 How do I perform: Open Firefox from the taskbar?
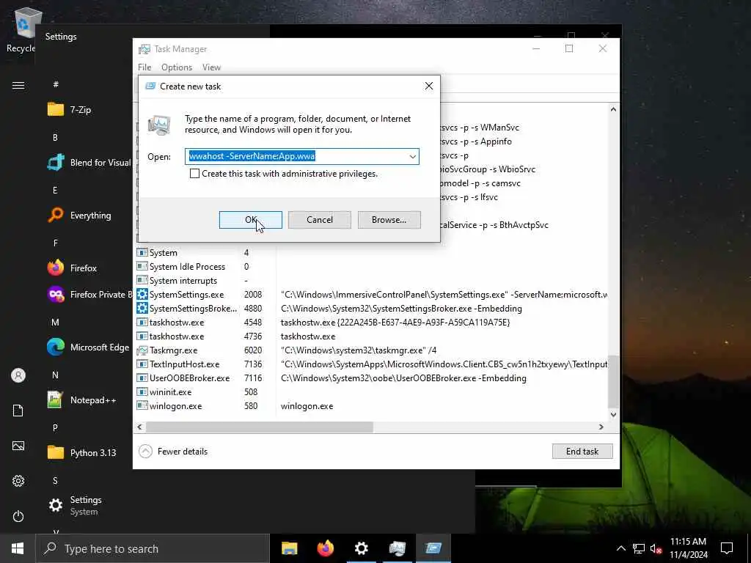[x=325, y=548]
